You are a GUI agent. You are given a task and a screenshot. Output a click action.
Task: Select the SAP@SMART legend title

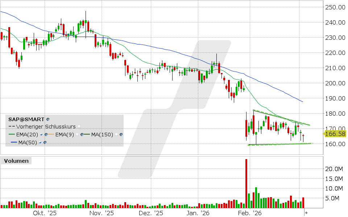(x=25, y=119)
